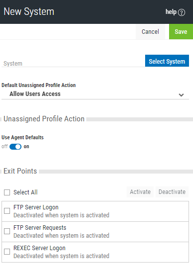The height and width of the screenshot is (276, 193).
Task: Expand the Default Unassigned Profile Action chevron
Action: tap(181, 95)
